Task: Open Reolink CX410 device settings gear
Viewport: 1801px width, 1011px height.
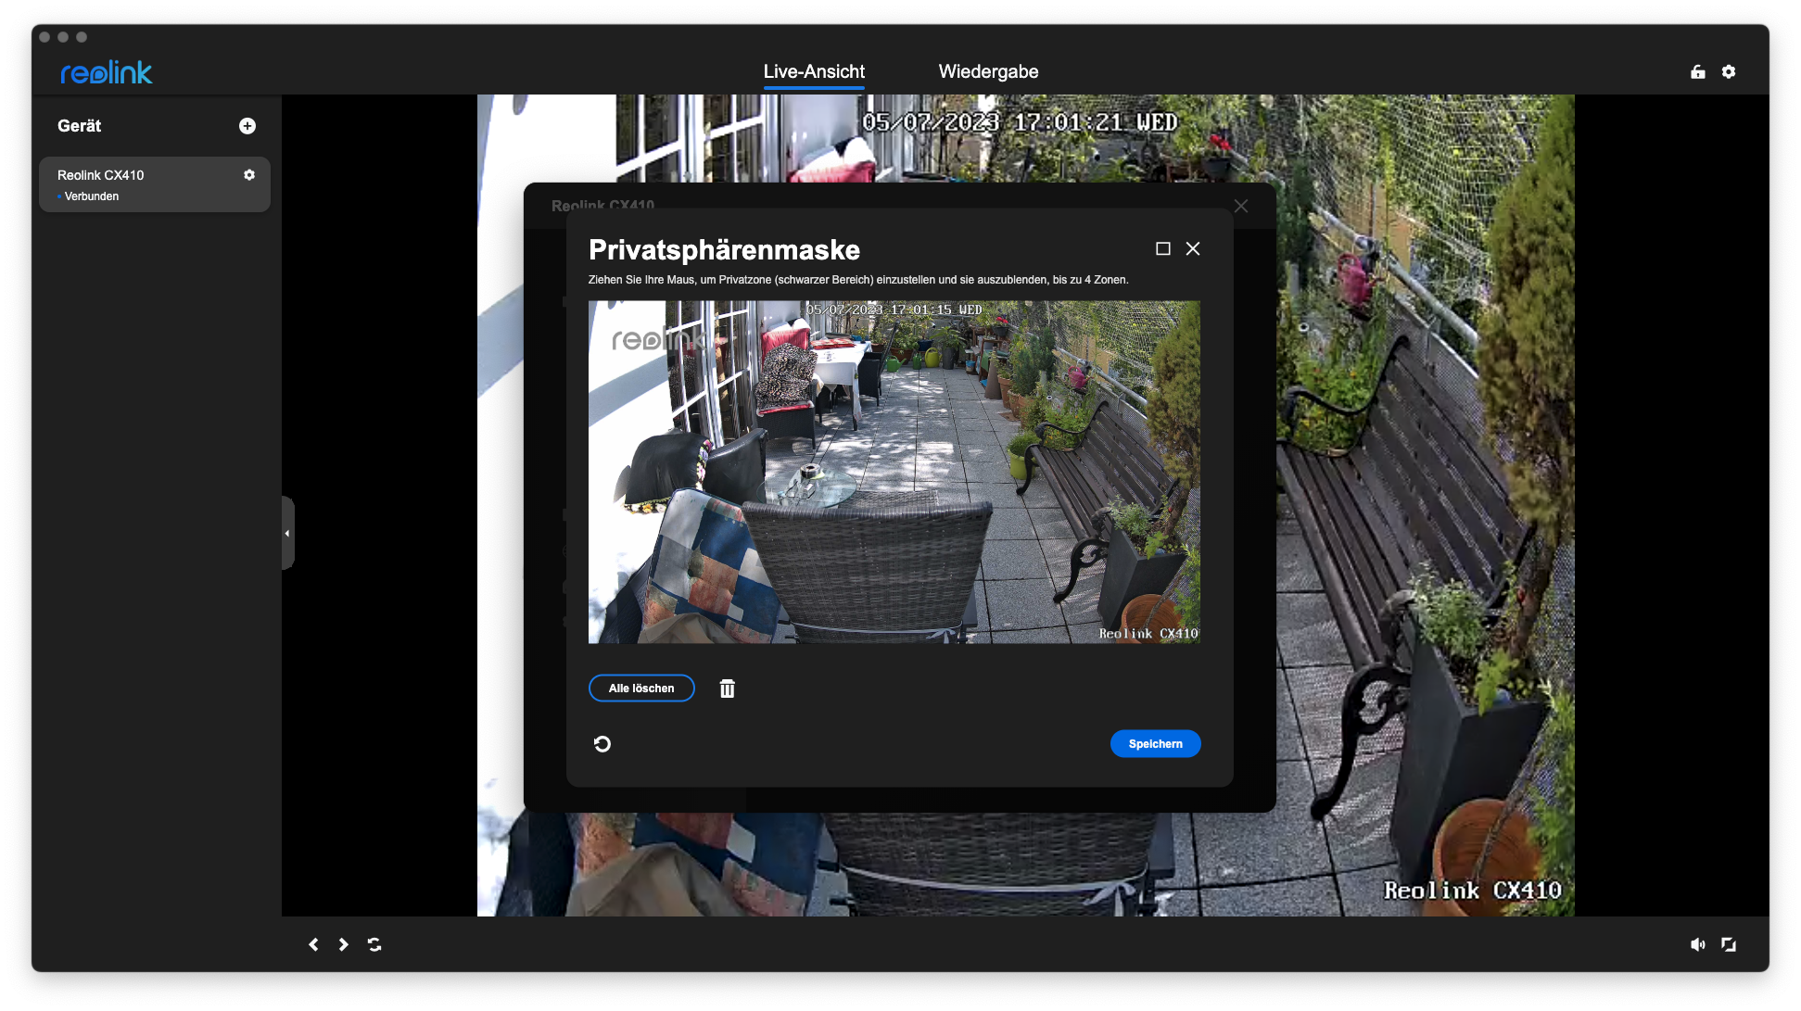Action: click(249, 175)
